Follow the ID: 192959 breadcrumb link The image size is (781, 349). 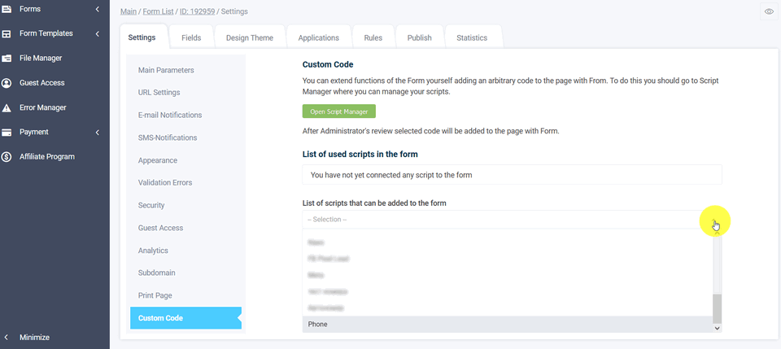coord(197,11)
